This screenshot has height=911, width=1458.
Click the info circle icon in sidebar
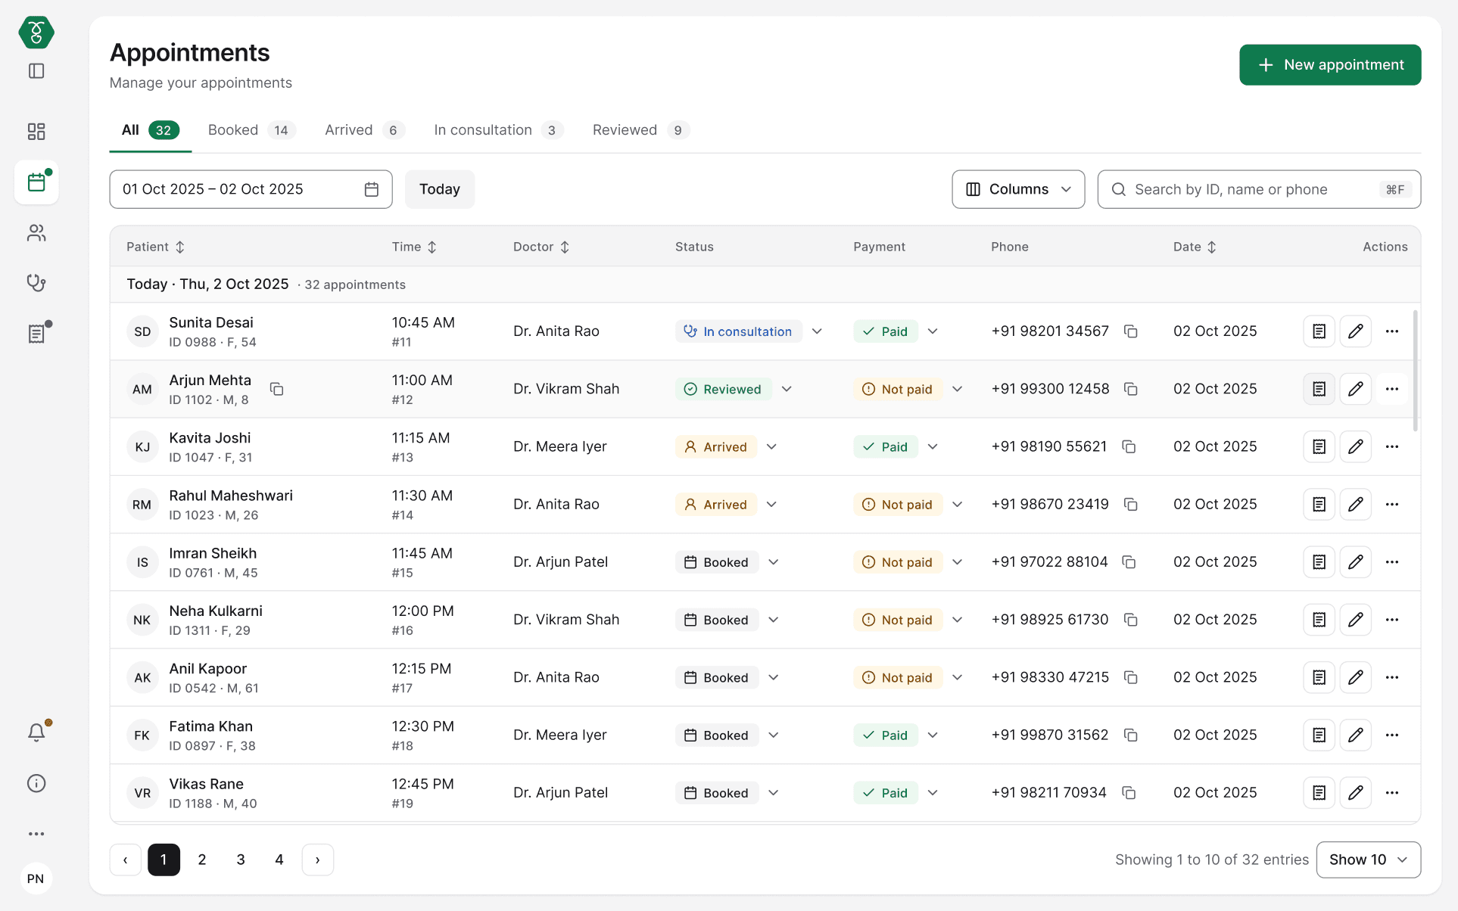click(x=36, y=783)
